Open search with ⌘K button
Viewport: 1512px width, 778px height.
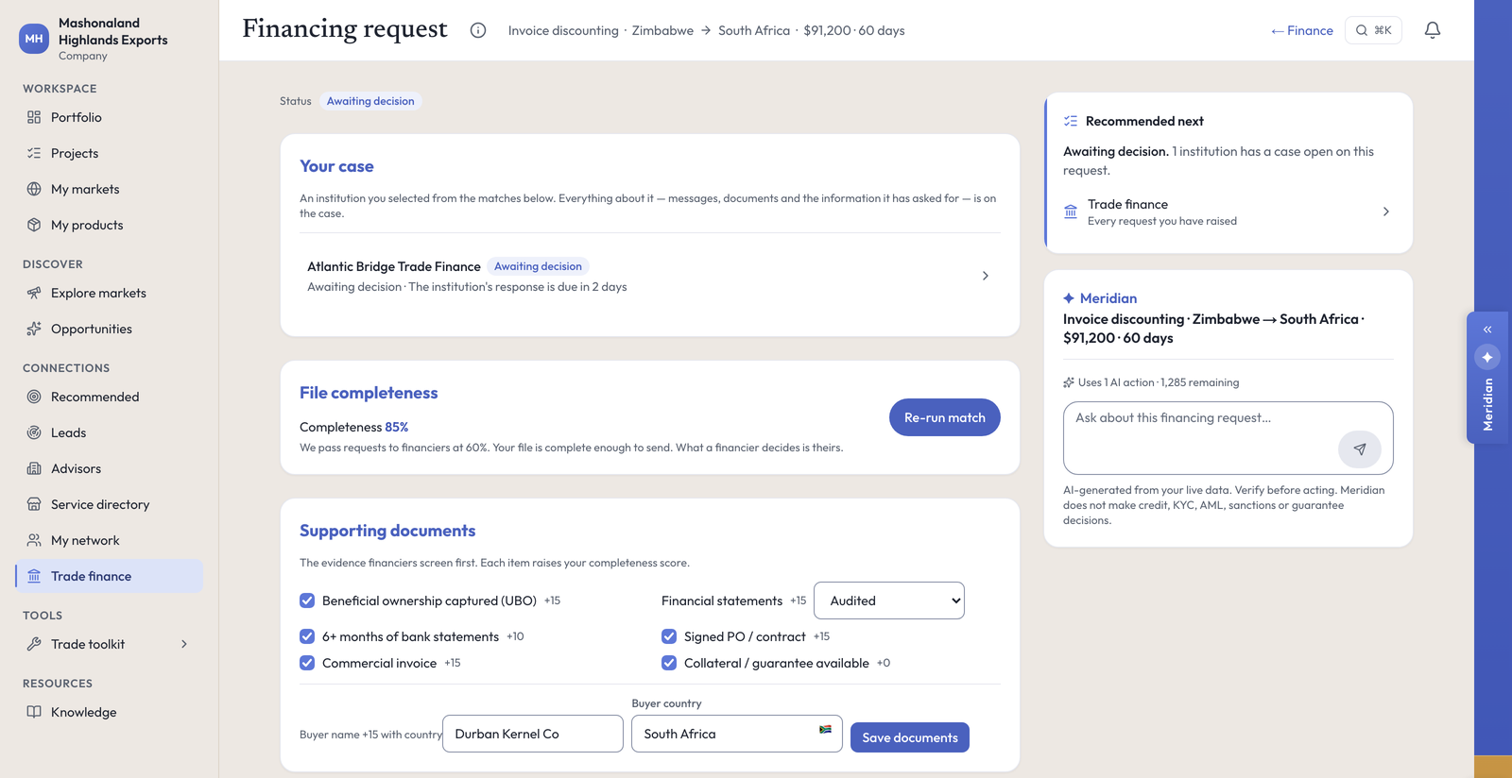click(x=1373, y=30)
